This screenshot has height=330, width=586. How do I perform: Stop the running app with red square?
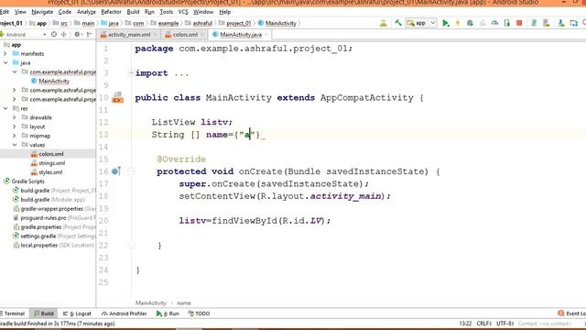519,23
